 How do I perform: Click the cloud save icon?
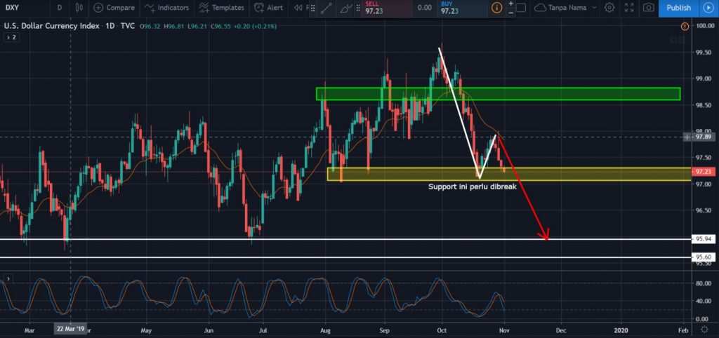tap(540, 8)
